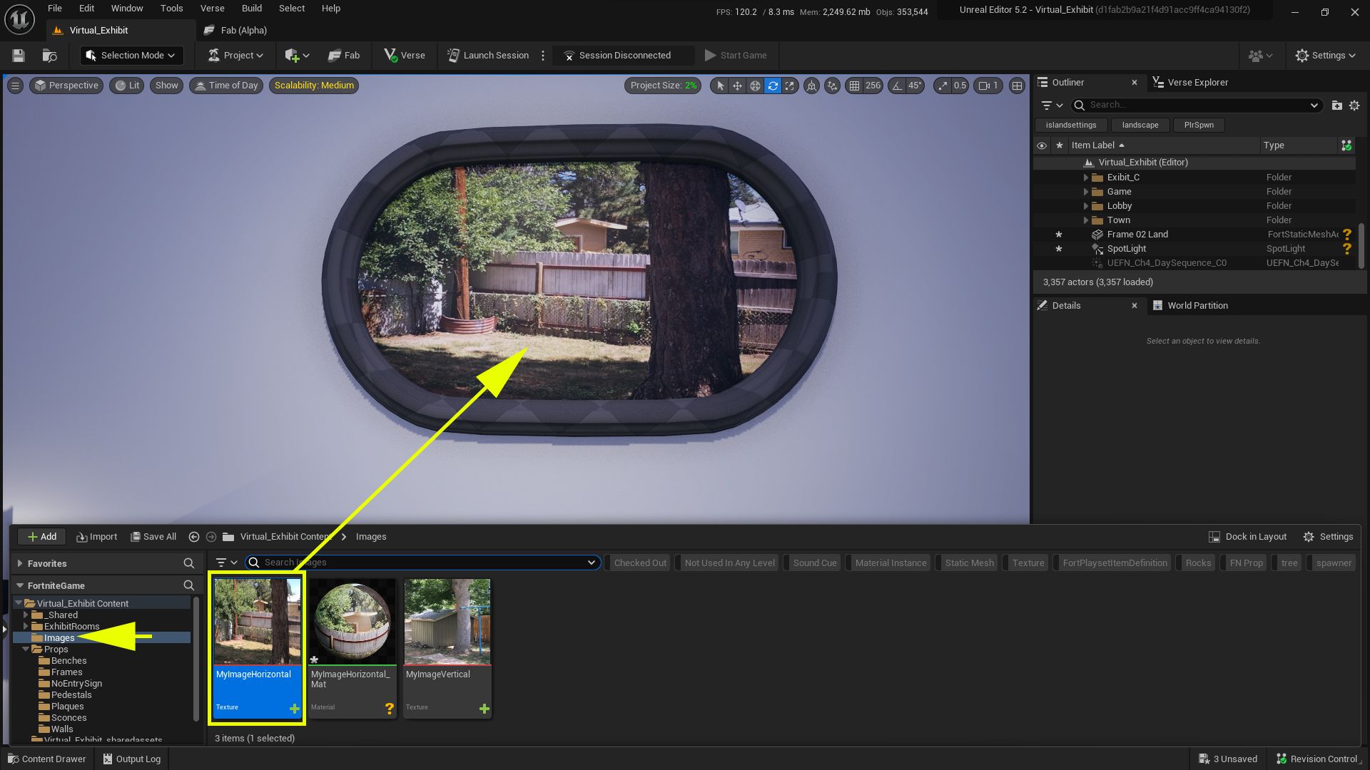Open the Verse menu
Viewport: 1370px width, 770px height.
tap(212, 9)
